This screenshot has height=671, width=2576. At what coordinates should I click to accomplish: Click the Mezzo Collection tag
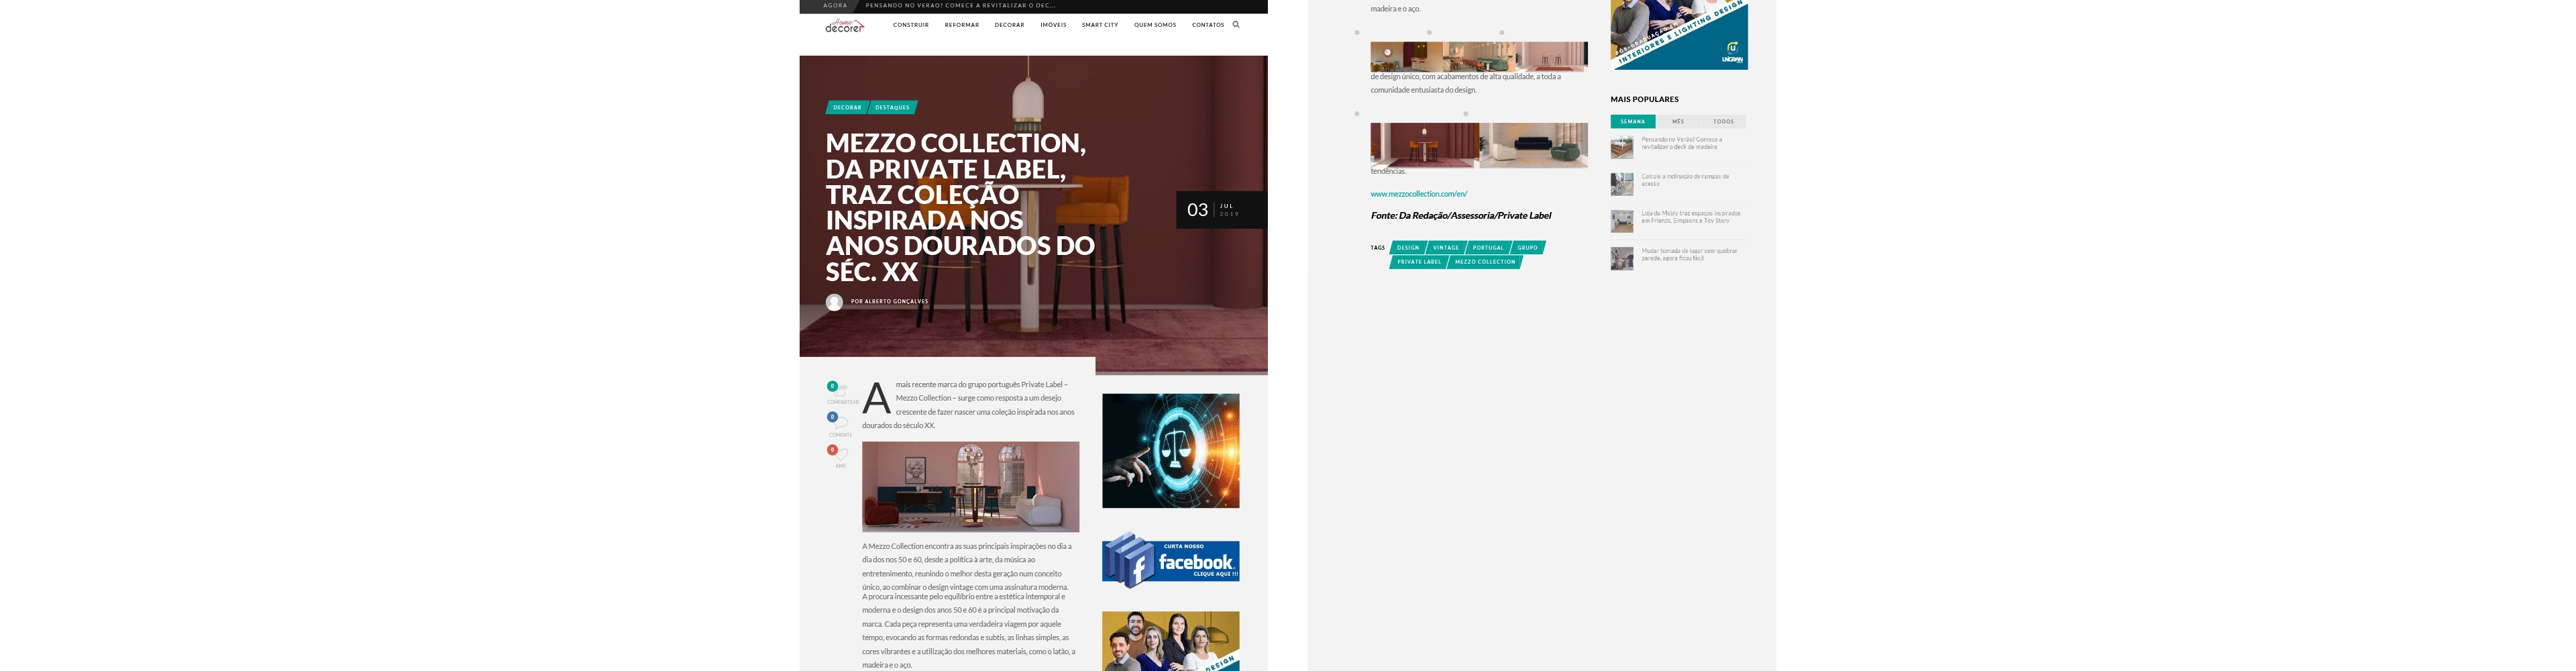click(x=1485, y=262)
